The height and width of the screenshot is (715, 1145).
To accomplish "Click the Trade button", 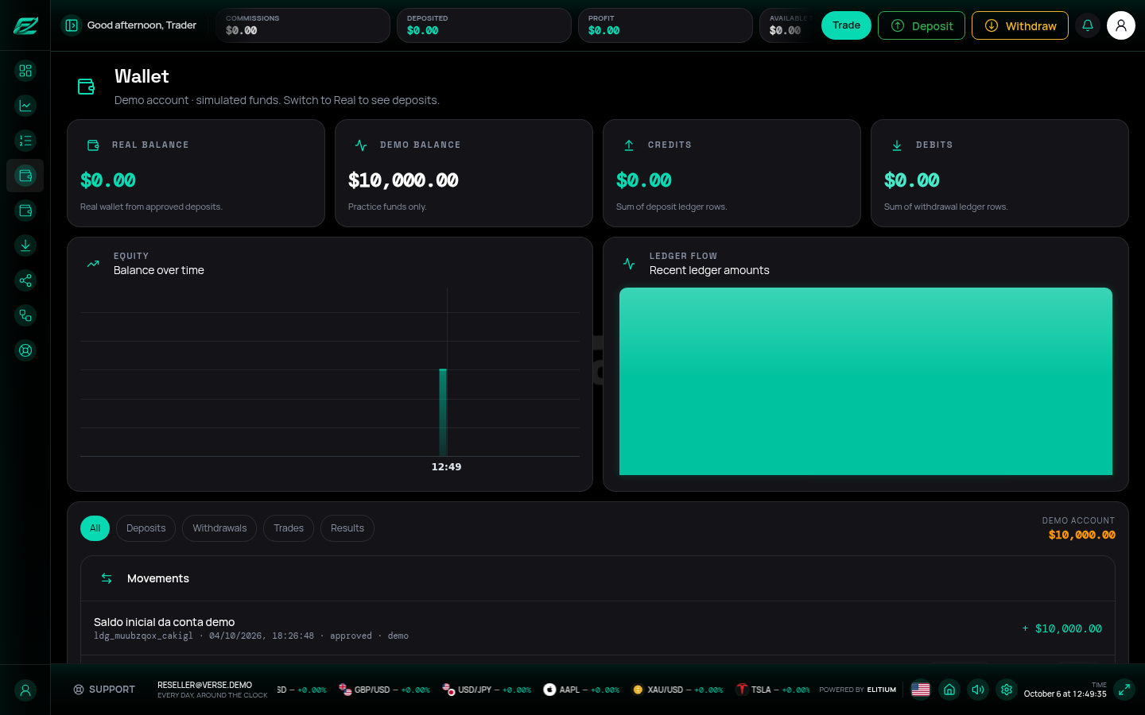I will tap(846, 25).
